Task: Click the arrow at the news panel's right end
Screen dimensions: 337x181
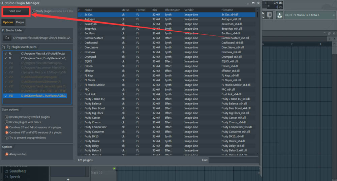Action: 334,15
